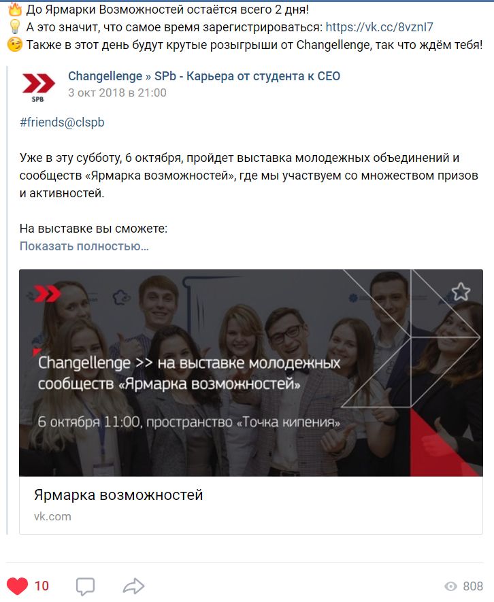Open the Changellenge » SPb group title link
This screenshot has height=602, width=494.
pos(204,76)
